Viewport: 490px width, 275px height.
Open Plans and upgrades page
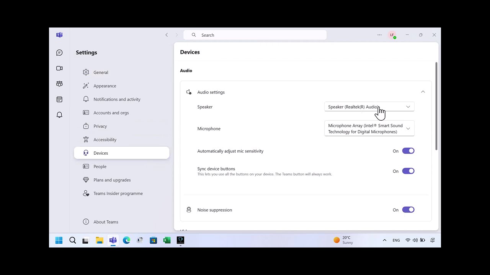tap(122, 180)
